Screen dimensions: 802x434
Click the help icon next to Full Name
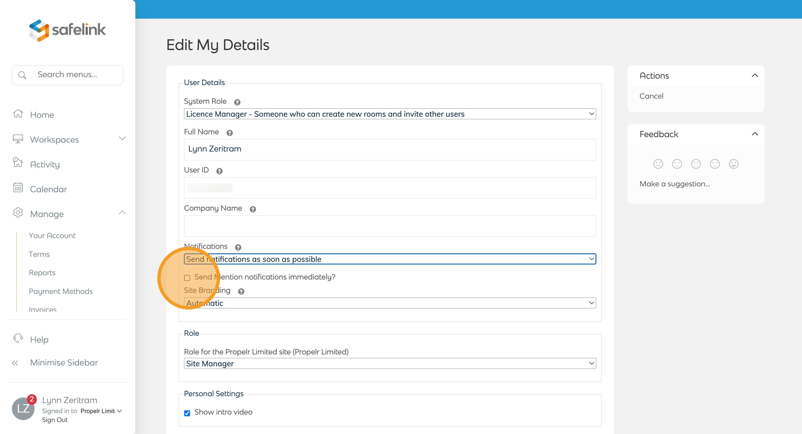[x=229, y=133]
